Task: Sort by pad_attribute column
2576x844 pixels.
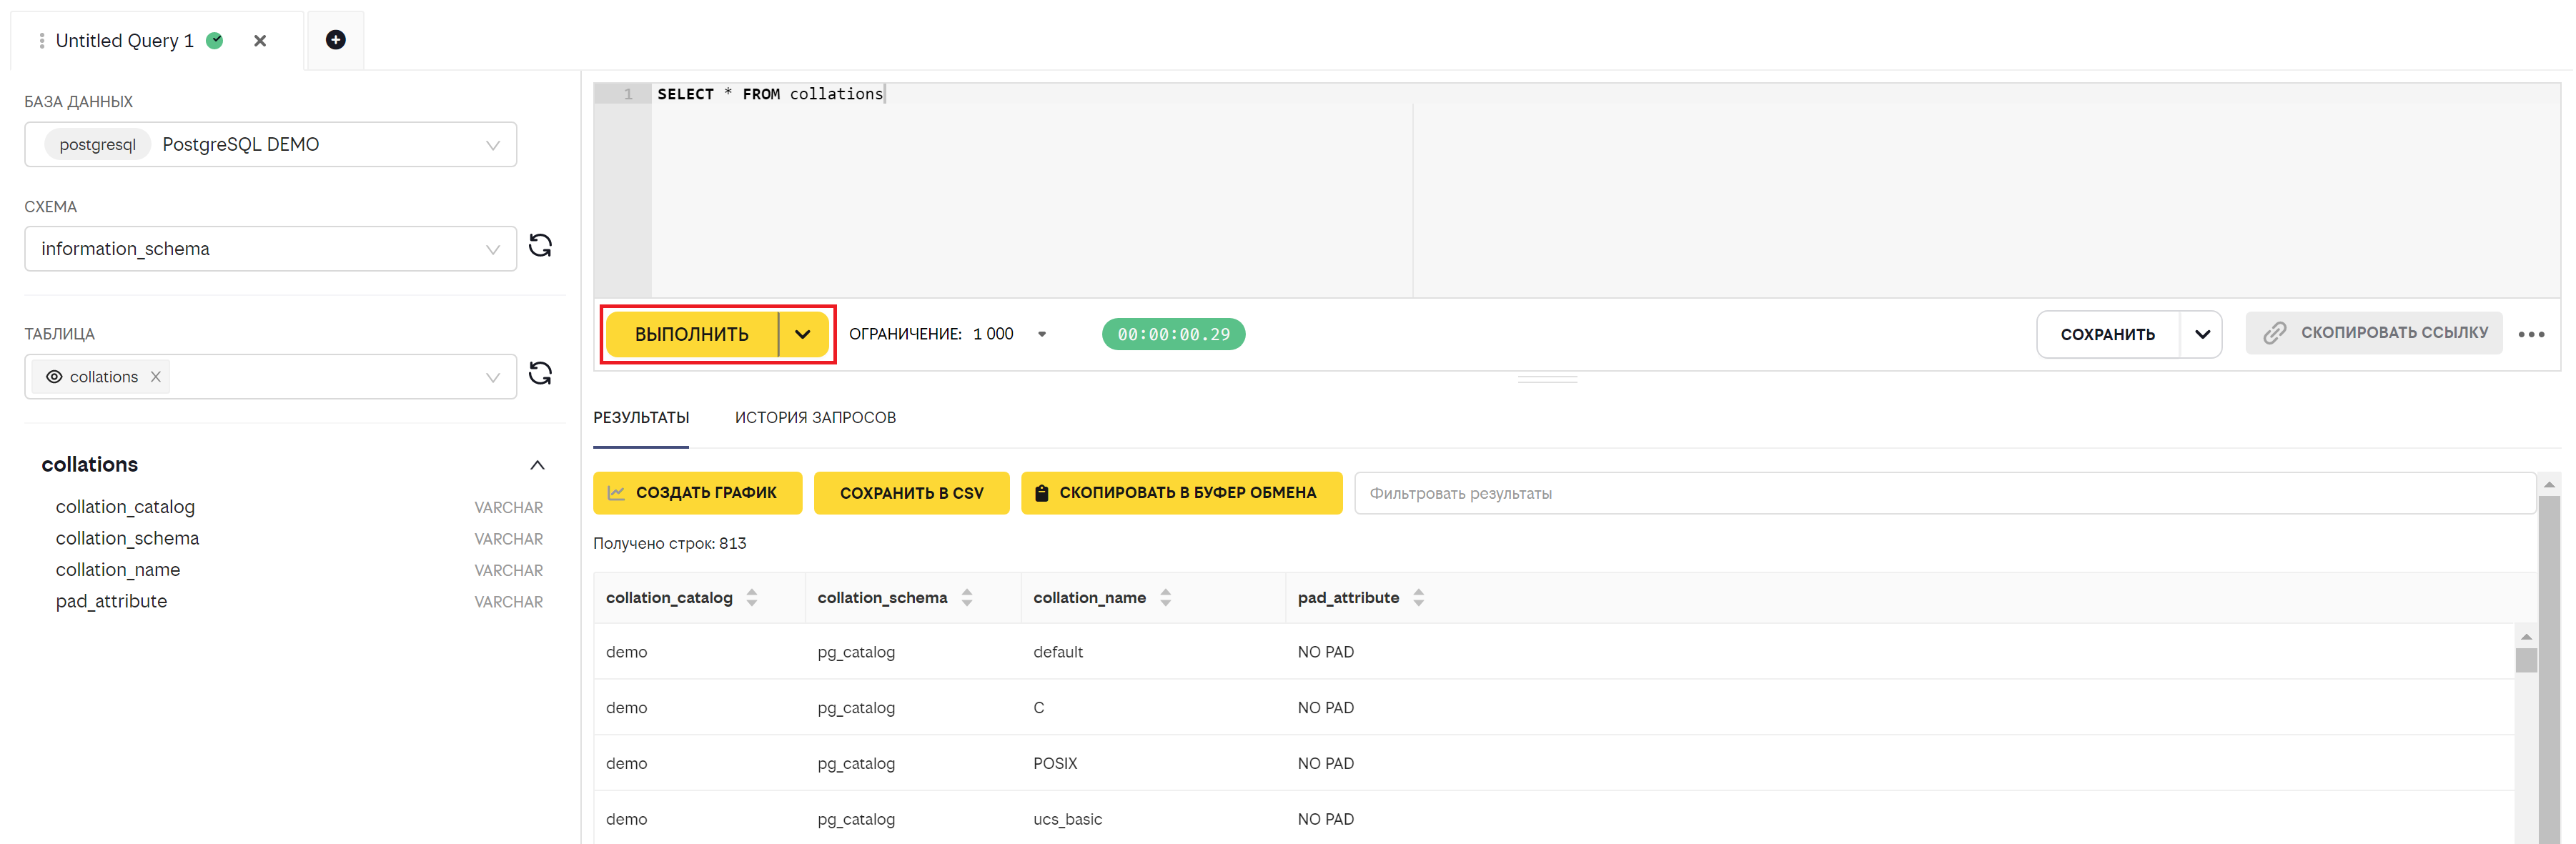Action: point(1418,598)
